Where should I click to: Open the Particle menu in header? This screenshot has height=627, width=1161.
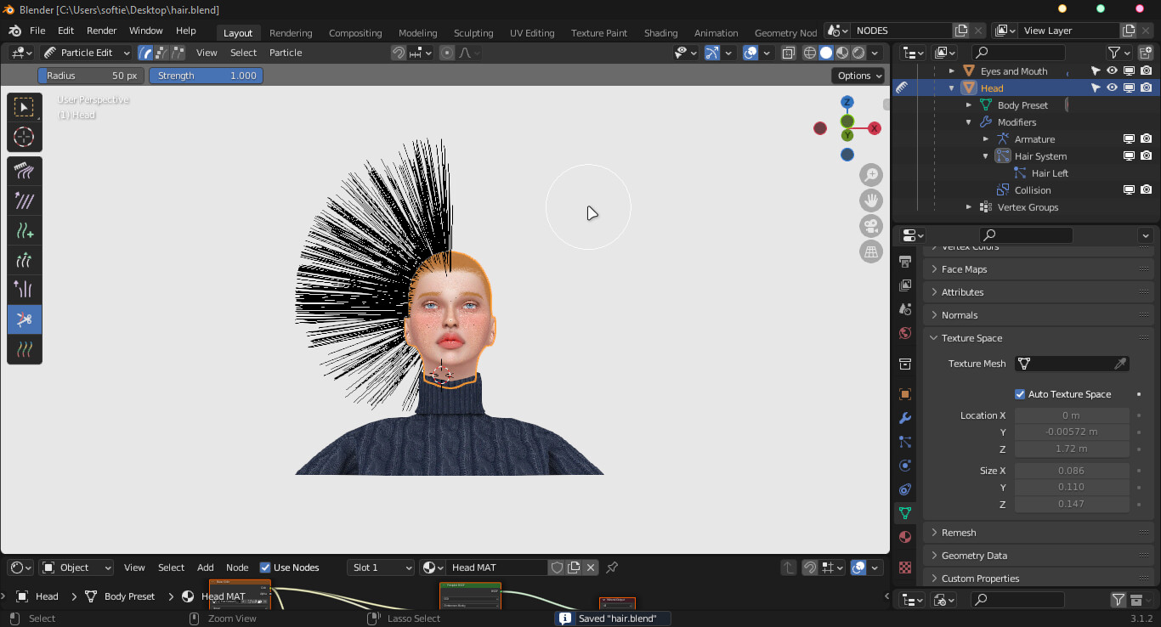pos(286,53)
